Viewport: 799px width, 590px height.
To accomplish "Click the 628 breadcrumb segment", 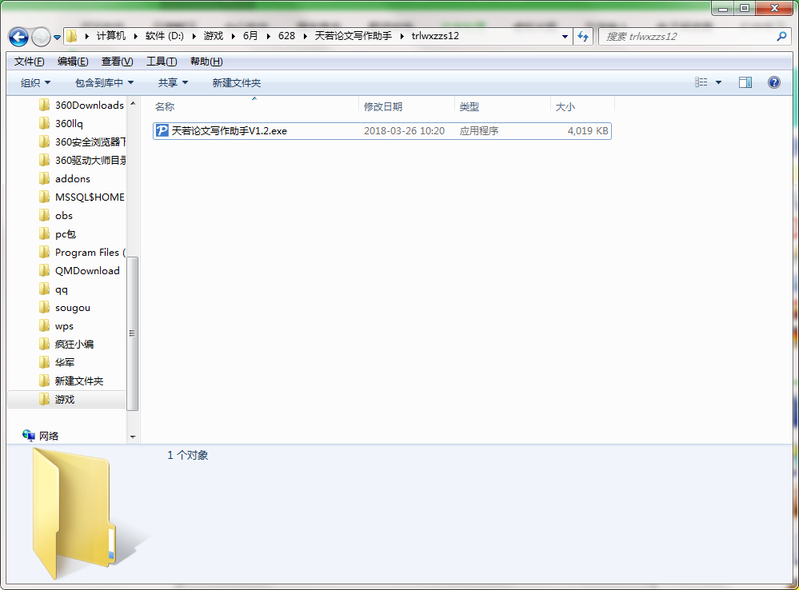I will (286, 36).
